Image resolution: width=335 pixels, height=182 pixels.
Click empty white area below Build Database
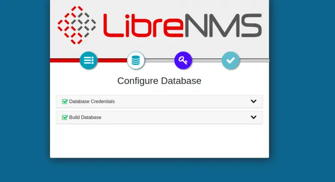(x=159, y=140)
